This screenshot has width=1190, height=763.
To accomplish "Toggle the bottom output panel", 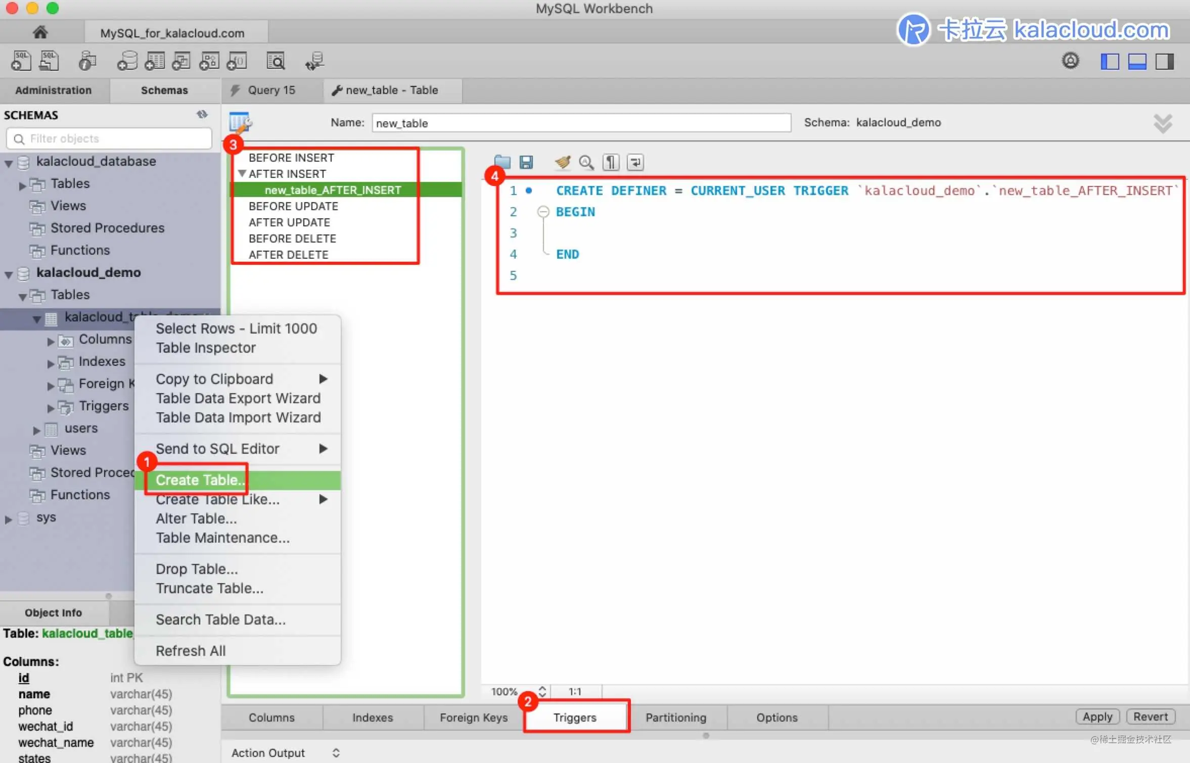I will pos(1137,62).
